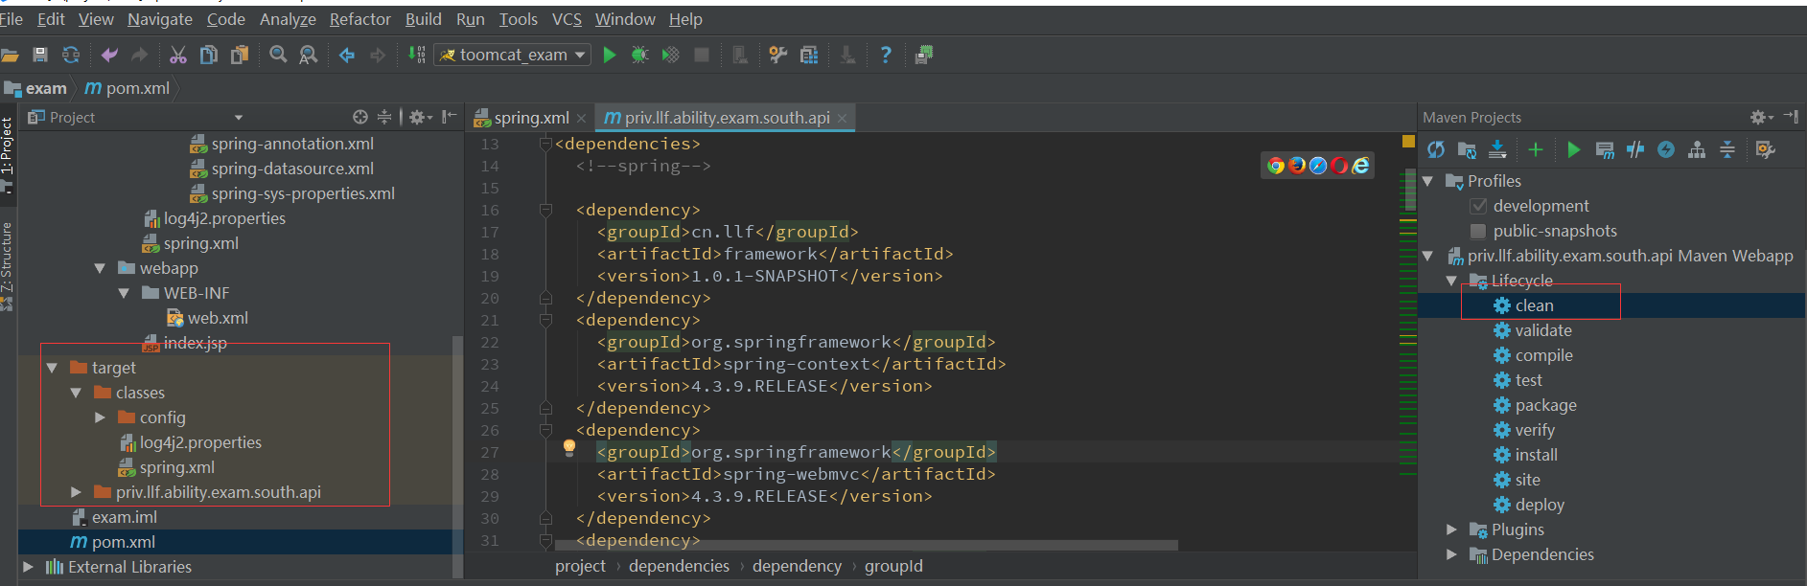Screen dimensions: 1807x586
Task: Toggle Skip Tests Mode lightning icon
Action: pyautogui.click(x=1666, y=149)
